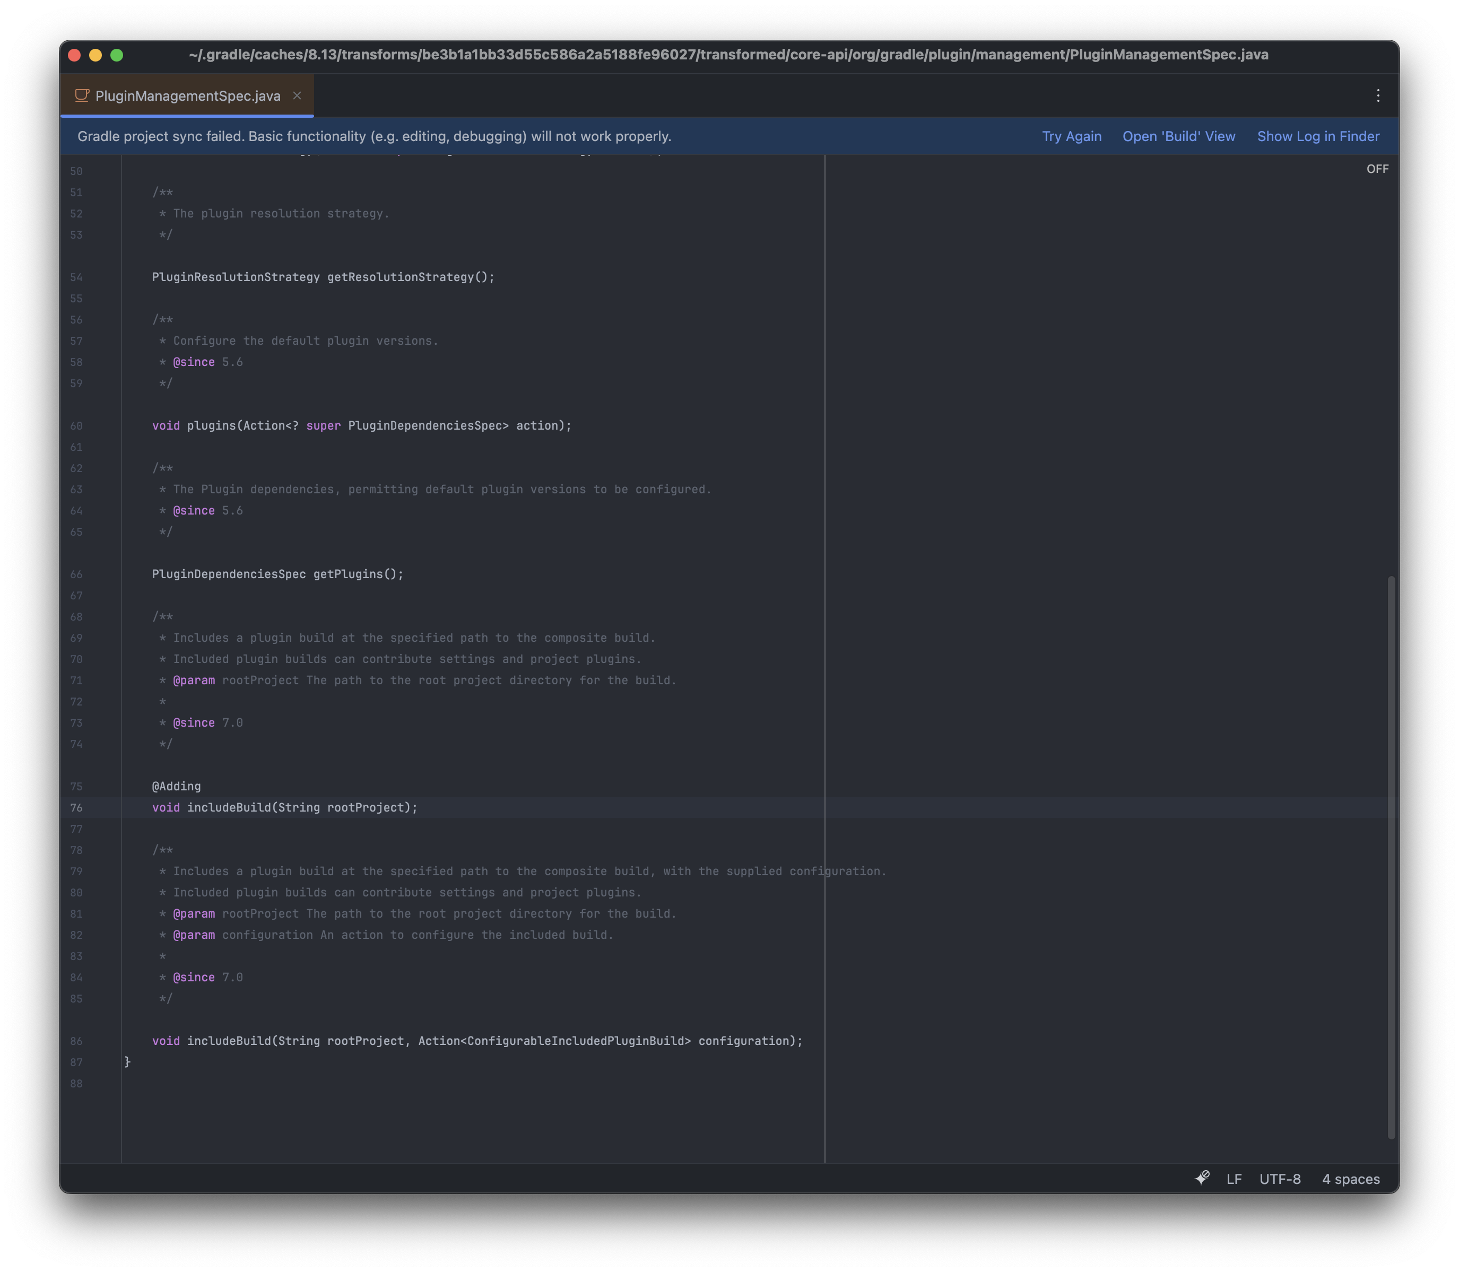The height and width of the screenshot is (1272, 1459).
Task: Click the super keyword on line 60
Action: pos(323,426)
